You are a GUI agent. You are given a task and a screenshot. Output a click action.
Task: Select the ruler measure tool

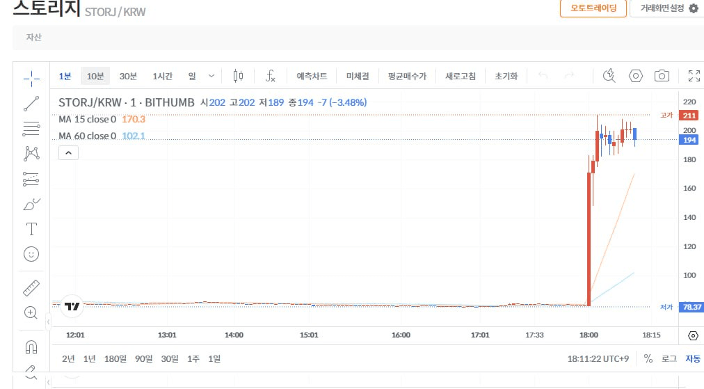pos(31,288)
